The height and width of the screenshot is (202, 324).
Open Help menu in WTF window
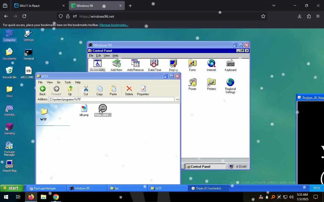(78, 82)
